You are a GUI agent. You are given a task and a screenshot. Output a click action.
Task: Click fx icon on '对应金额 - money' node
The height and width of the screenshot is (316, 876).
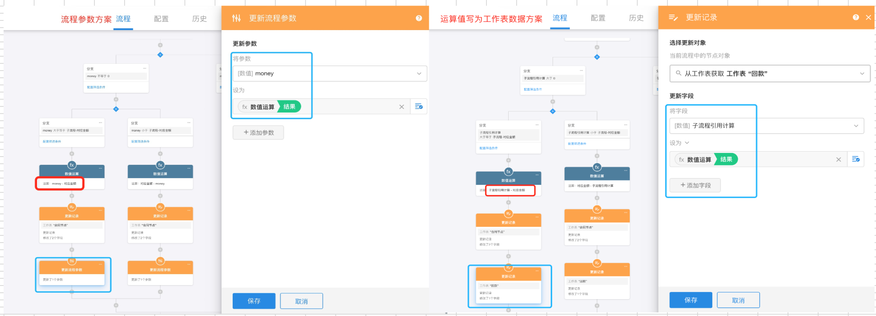[160, 165]
